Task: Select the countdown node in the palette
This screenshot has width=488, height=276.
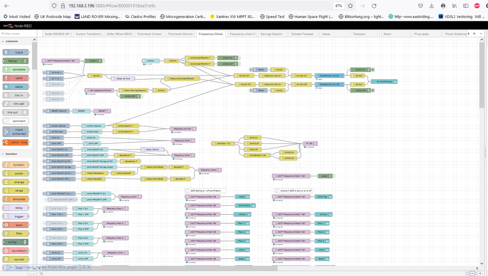Action: coord(16,250)
